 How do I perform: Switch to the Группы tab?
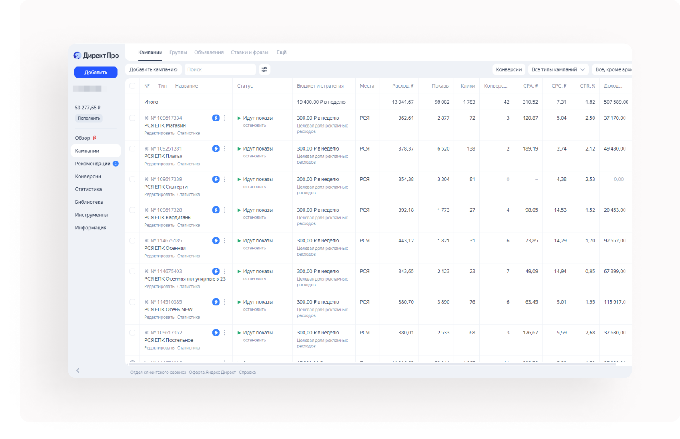[x=178, y=52]
